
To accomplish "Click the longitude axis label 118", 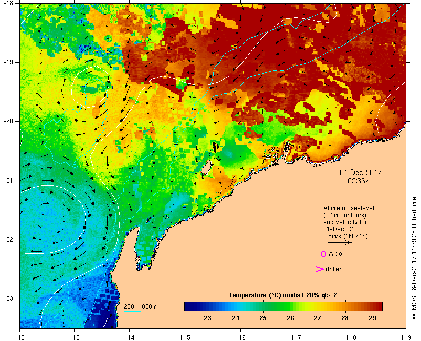I will [x=351, y=337].
